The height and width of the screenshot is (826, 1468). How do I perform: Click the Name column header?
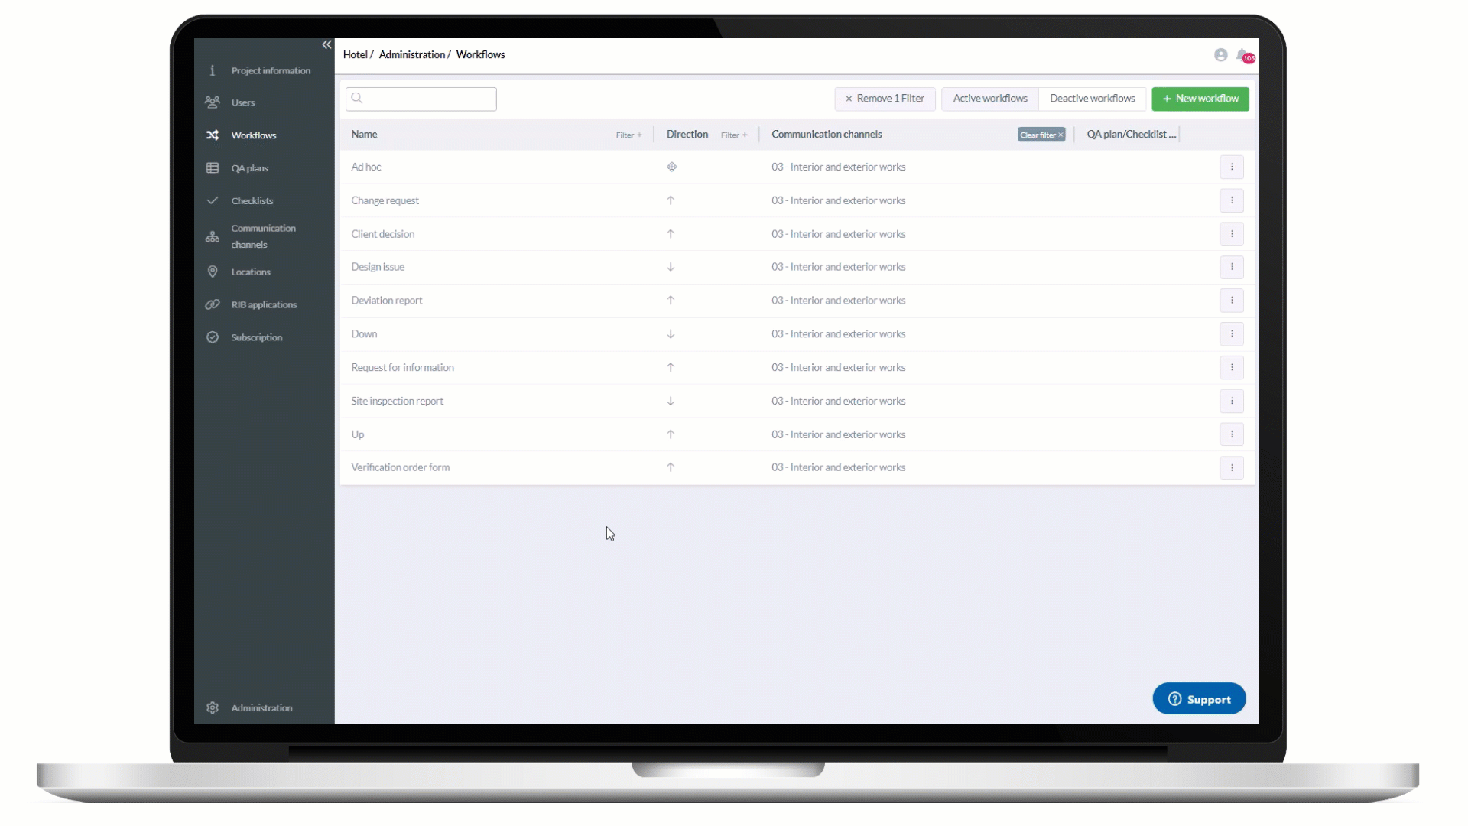(x=365, y=135)
